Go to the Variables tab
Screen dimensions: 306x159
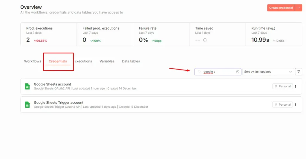[107, 61]
